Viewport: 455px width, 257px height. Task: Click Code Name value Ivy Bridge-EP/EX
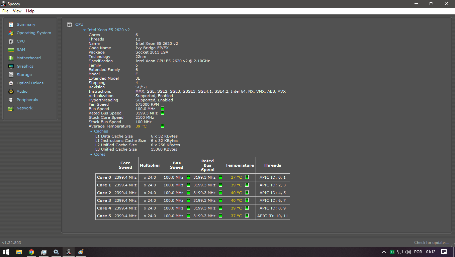pos(152,48)
